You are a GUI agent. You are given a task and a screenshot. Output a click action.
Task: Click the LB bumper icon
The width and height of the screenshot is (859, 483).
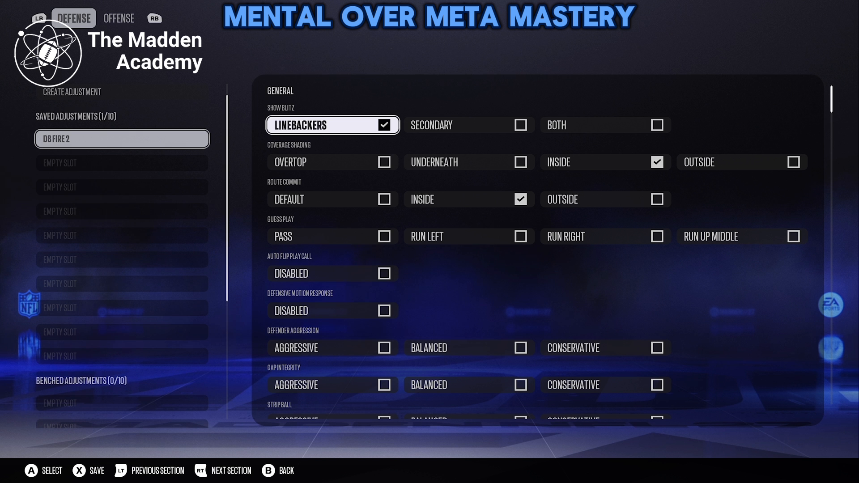(39, 18)
